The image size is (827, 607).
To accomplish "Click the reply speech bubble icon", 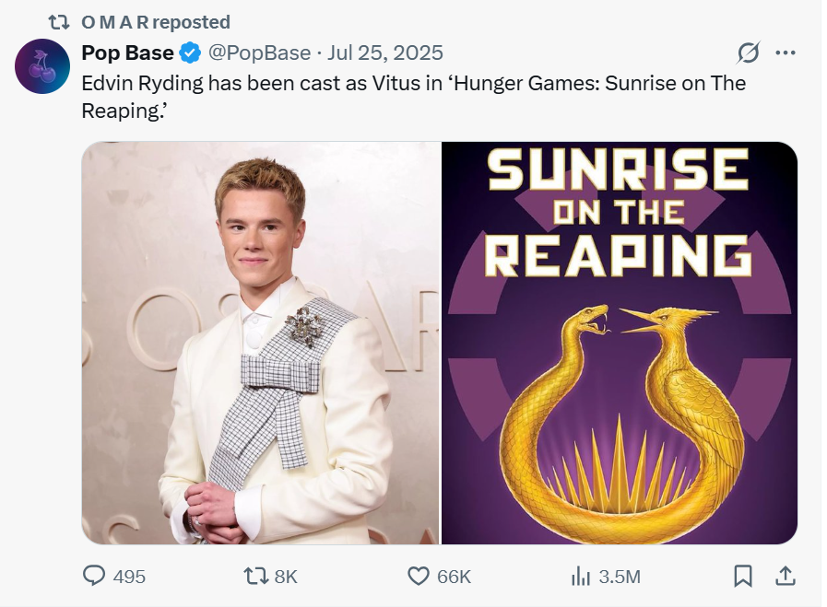I will (95, 576).
